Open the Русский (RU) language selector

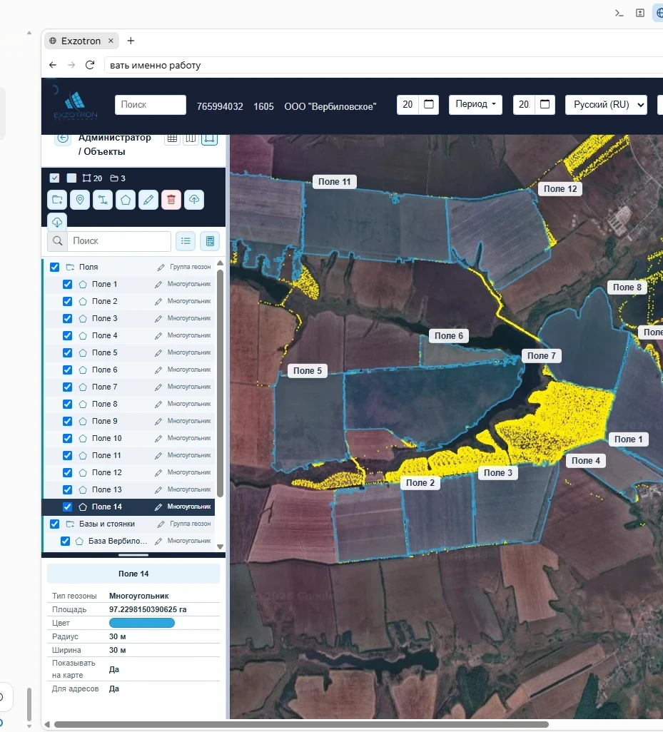click(x=606, y=105)
